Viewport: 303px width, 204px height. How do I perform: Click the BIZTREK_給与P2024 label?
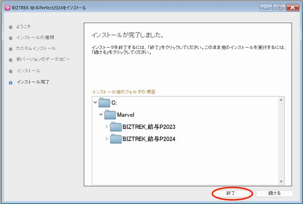[x=149, y=139]
